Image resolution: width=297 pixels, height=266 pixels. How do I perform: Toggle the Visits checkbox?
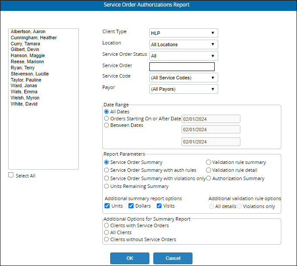pos(159,206)
